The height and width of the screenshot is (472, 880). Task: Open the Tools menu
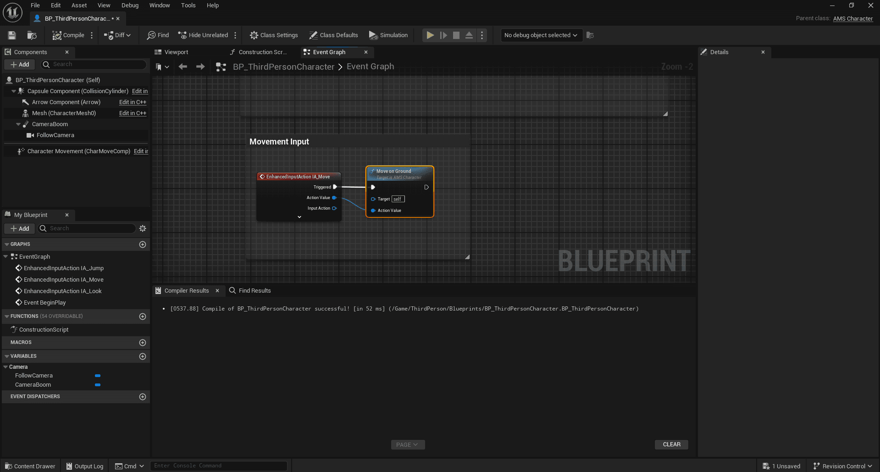(188, 6)
